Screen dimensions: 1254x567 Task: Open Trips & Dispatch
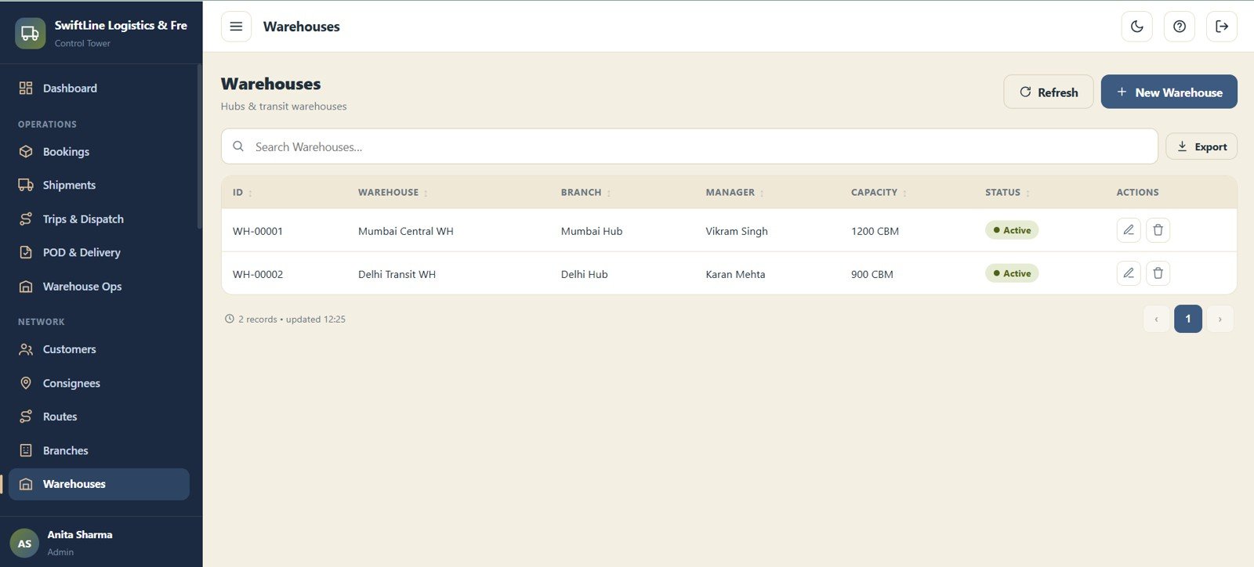[99, 219]
